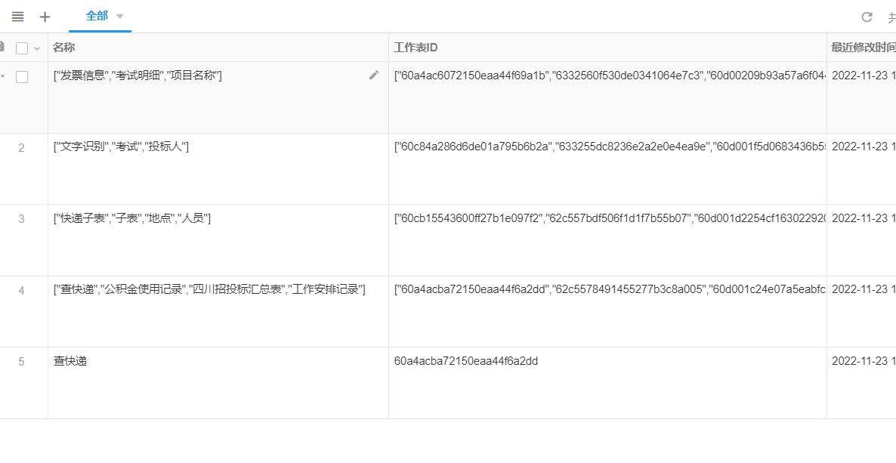This screenshot has width=896, height=463.
Task: Click row number 5
Action: coord(21,362)
